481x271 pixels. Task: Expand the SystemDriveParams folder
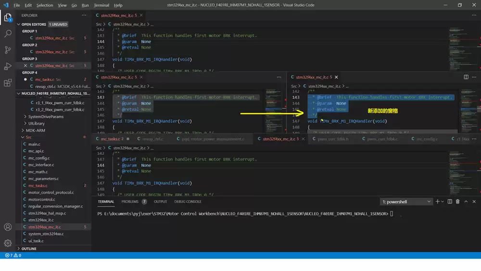tap(46, 116)
